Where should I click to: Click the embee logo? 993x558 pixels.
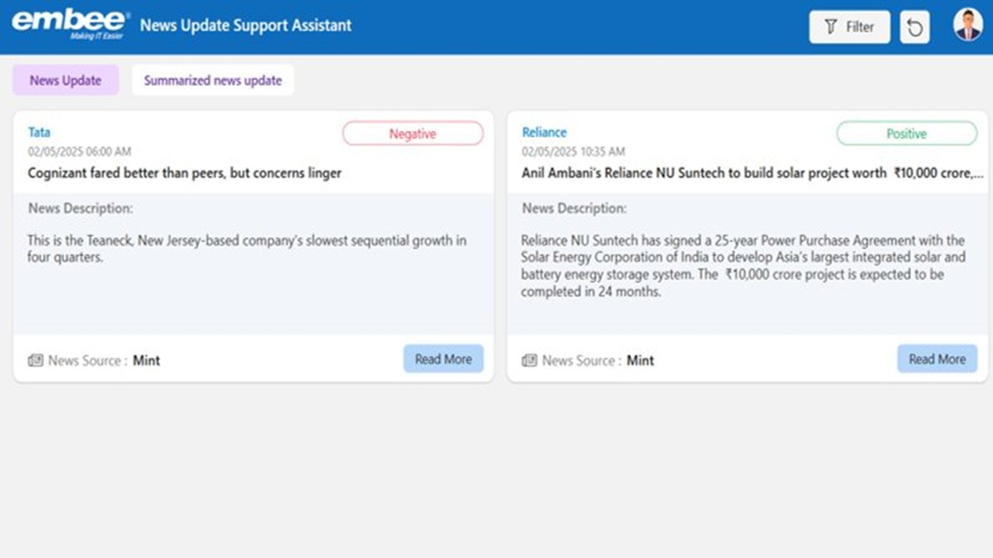tap(71, 25)
